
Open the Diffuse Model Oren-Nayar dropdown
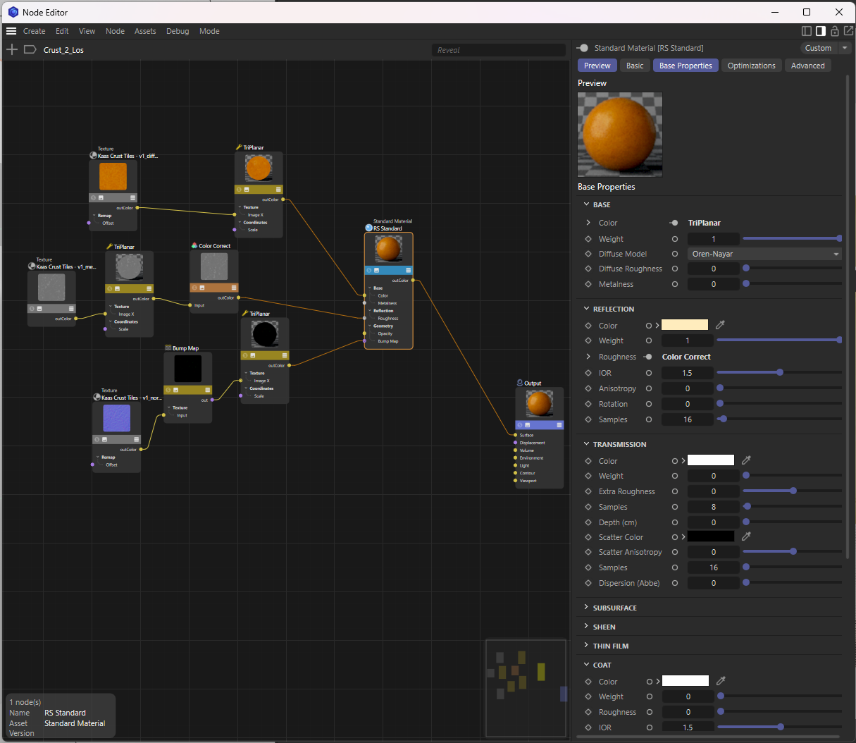[765, 254]
